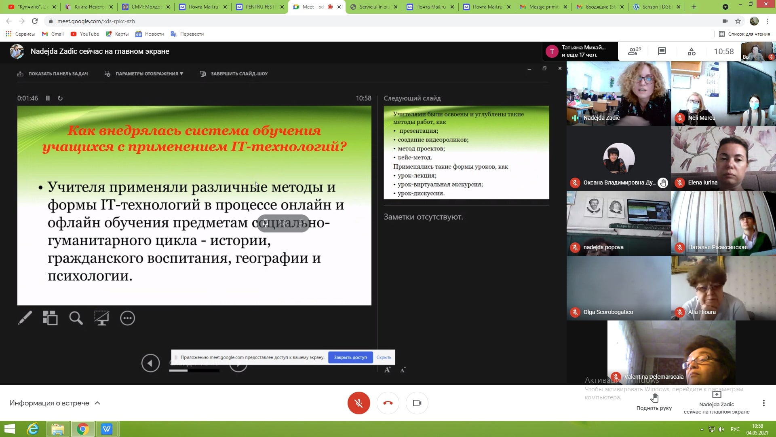
Task: Open the chat messages panel icon
Action: click(662, 51)
